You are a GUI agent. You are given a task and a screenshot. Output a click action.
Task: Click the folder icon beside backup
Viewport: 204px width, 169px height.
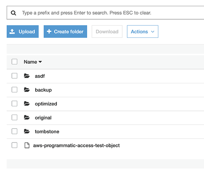tap(27, 90)
